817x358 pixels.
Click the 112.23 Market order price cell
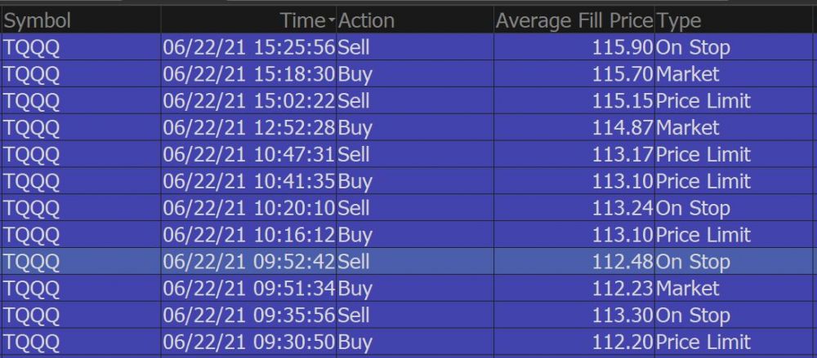click(623, 289)
